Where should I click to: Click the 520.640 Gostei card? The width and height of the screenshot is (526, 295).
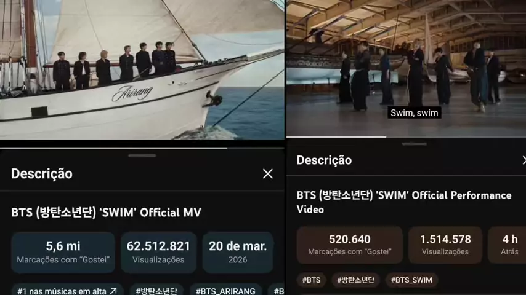click(350, 245)
